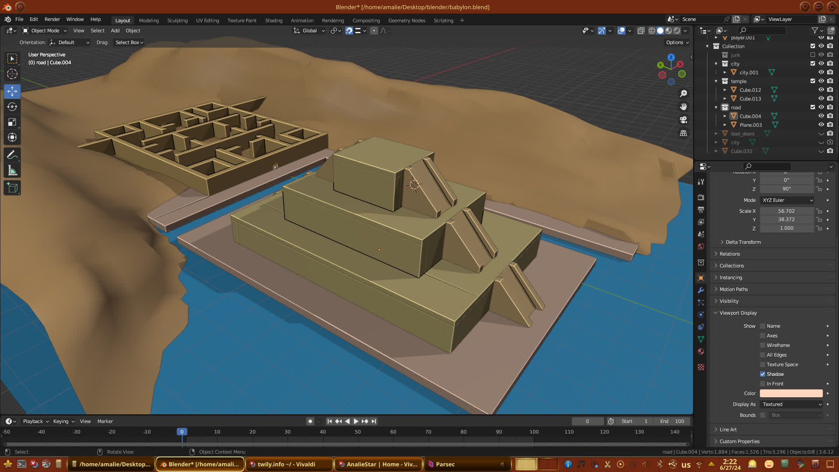Uncheck the Shadow display checkbox
This screenshot has height=472, width=839.
pos(763,374)
